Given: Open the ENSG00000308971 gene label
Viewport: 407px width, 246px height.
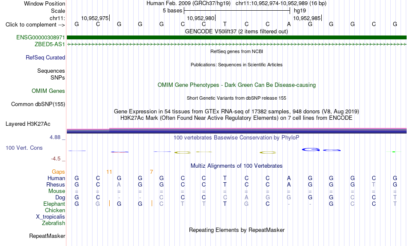Looking at the screenshot, I should click(x=41, y=37).
